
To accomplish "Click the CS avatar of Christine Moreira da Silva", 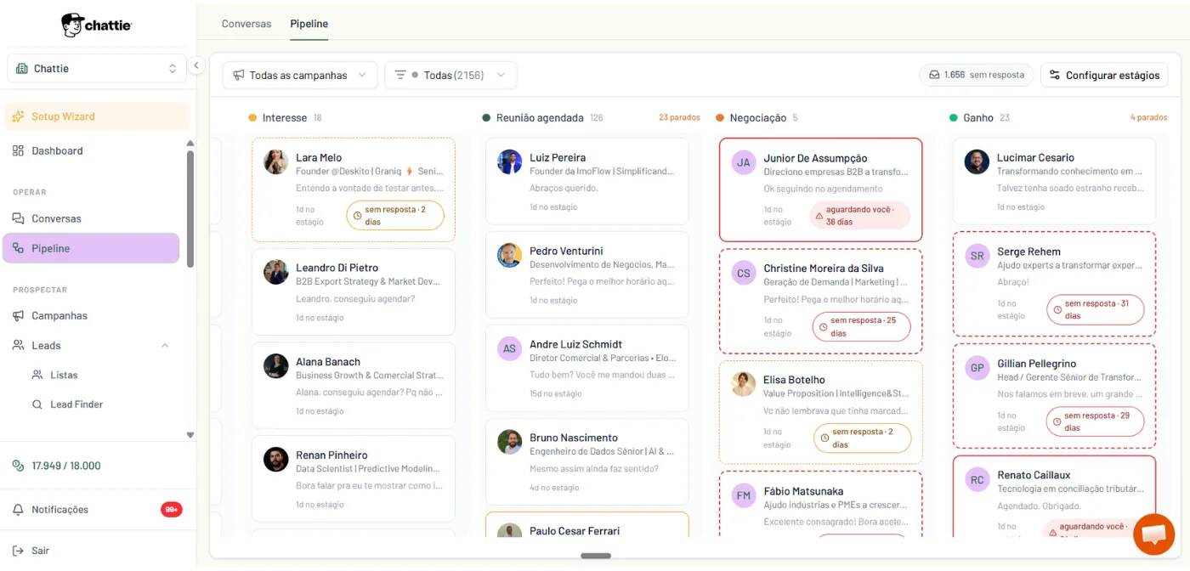I will tap(744, 273).
